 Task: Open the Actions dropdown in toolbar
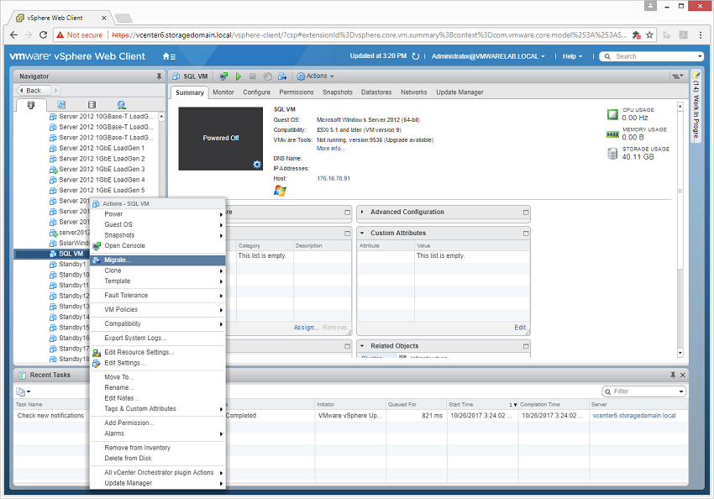(315, 76)
